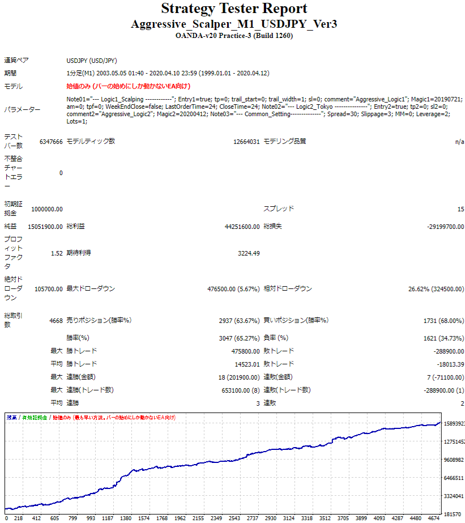
Task: Select the net profit value 15051900.00
Action: (x=45, y=227)
